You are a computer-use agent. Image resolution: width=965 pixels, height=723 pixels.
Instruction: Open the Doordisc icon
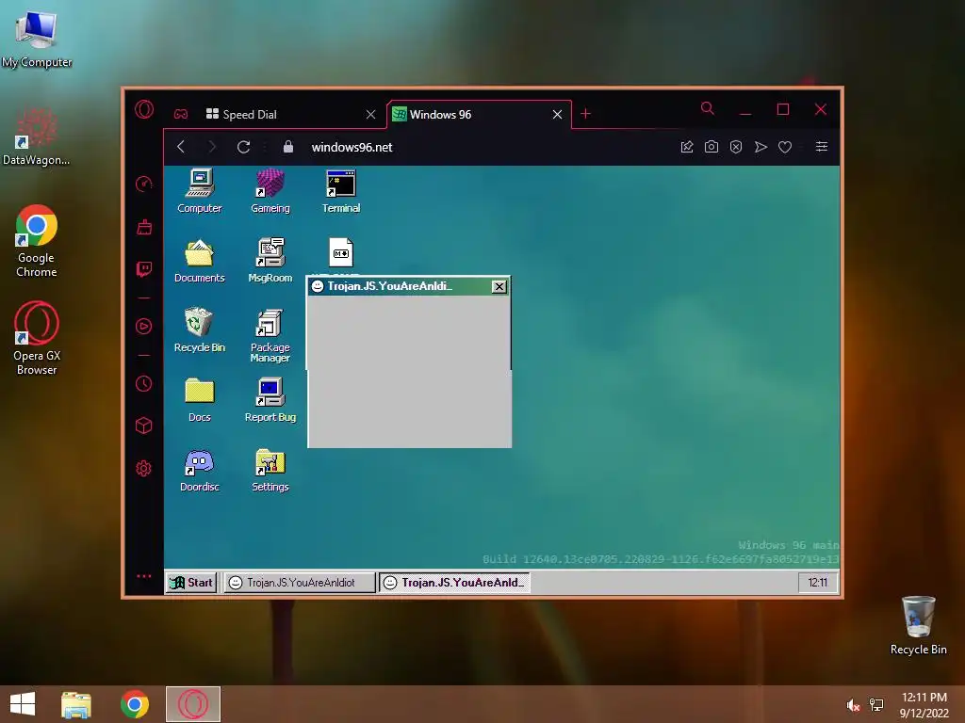pos(200,471)
